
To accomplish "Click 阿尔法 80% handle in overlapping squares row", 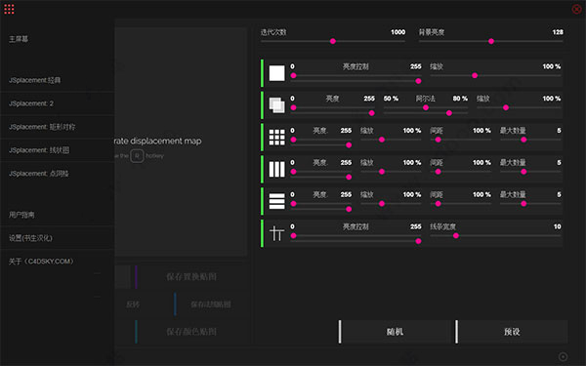I will [449, 113].
